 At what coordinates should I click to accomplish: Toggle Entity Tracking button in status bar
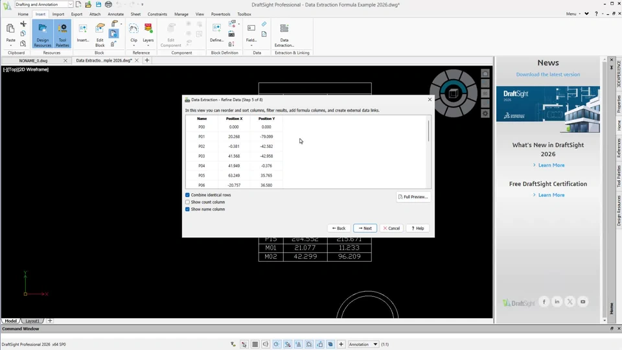(298, 344)
